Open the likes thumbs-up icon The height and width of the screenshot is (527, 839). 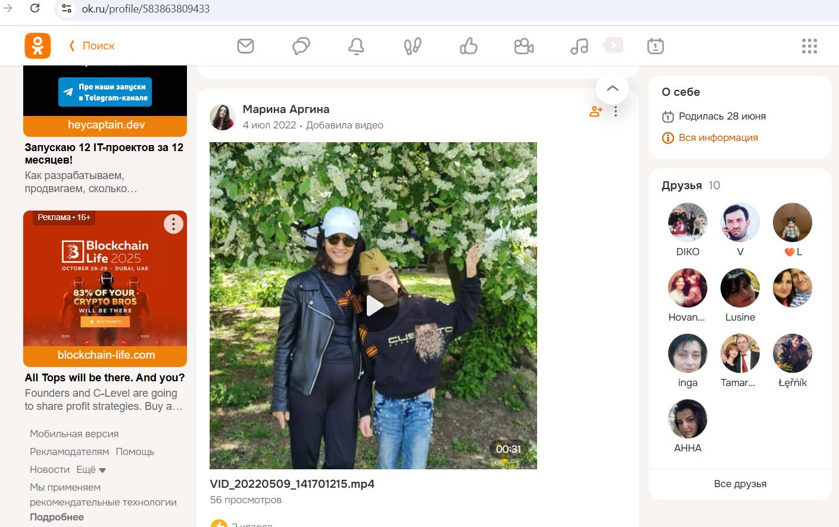pyautogui.click(x=469, y=46)
